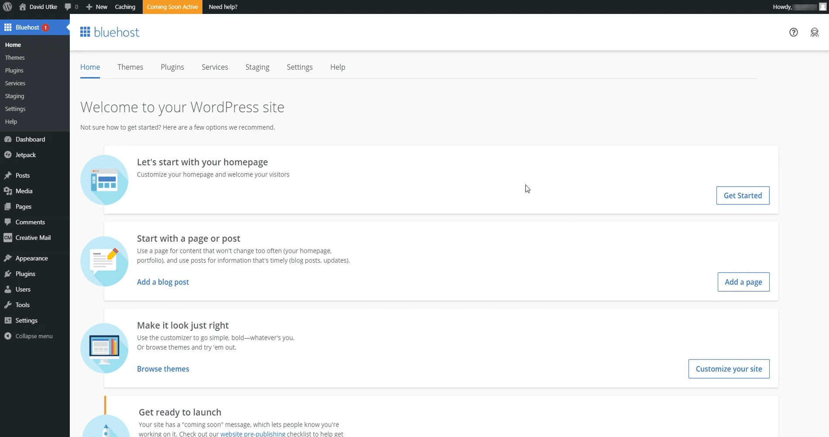Click the bluehost logo in header
Viewport: 829px width, 437px height.
click(110, 32)
